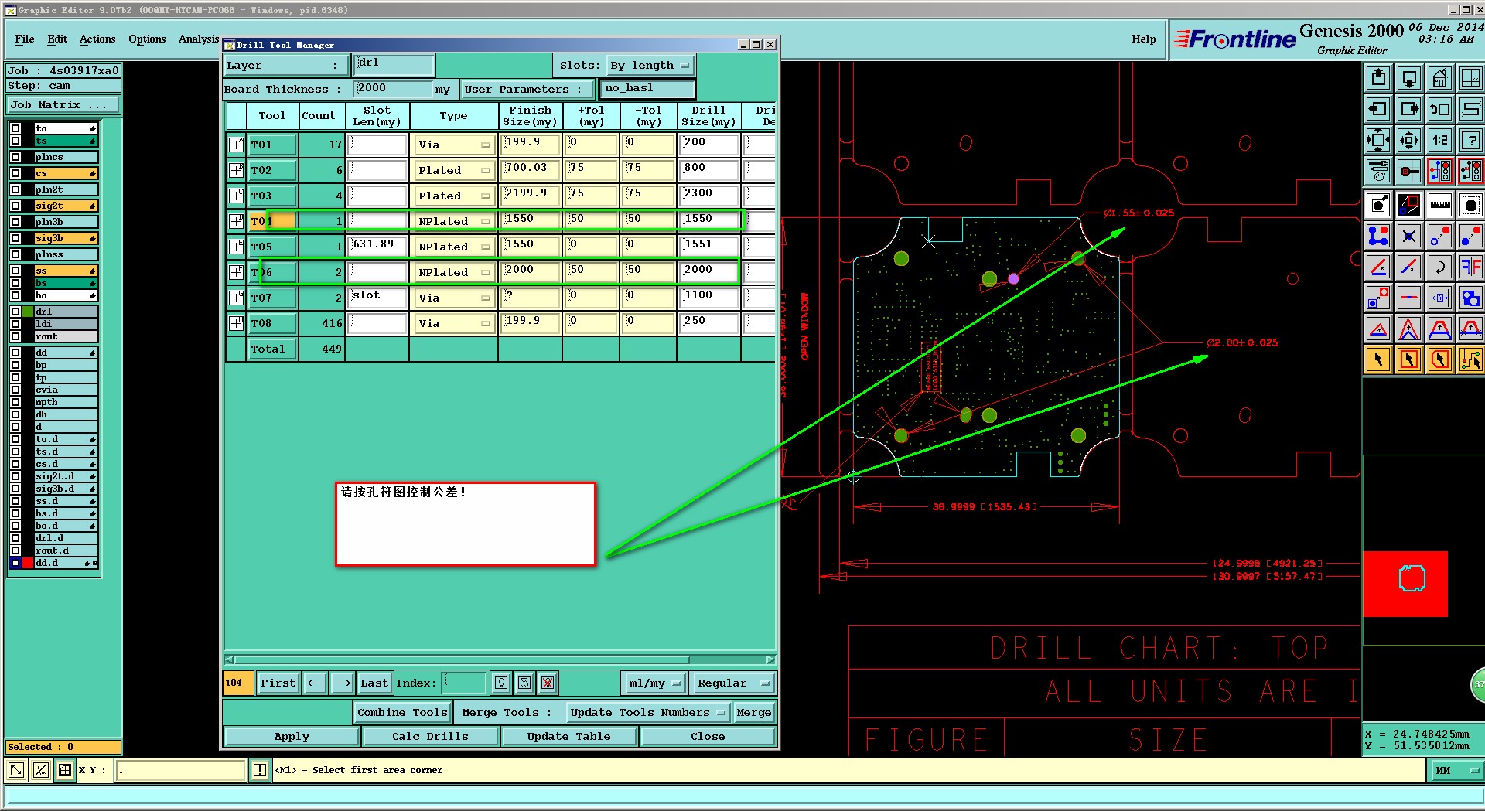
Task: Click the pan right arrow icon
Action: (1409, 109)
